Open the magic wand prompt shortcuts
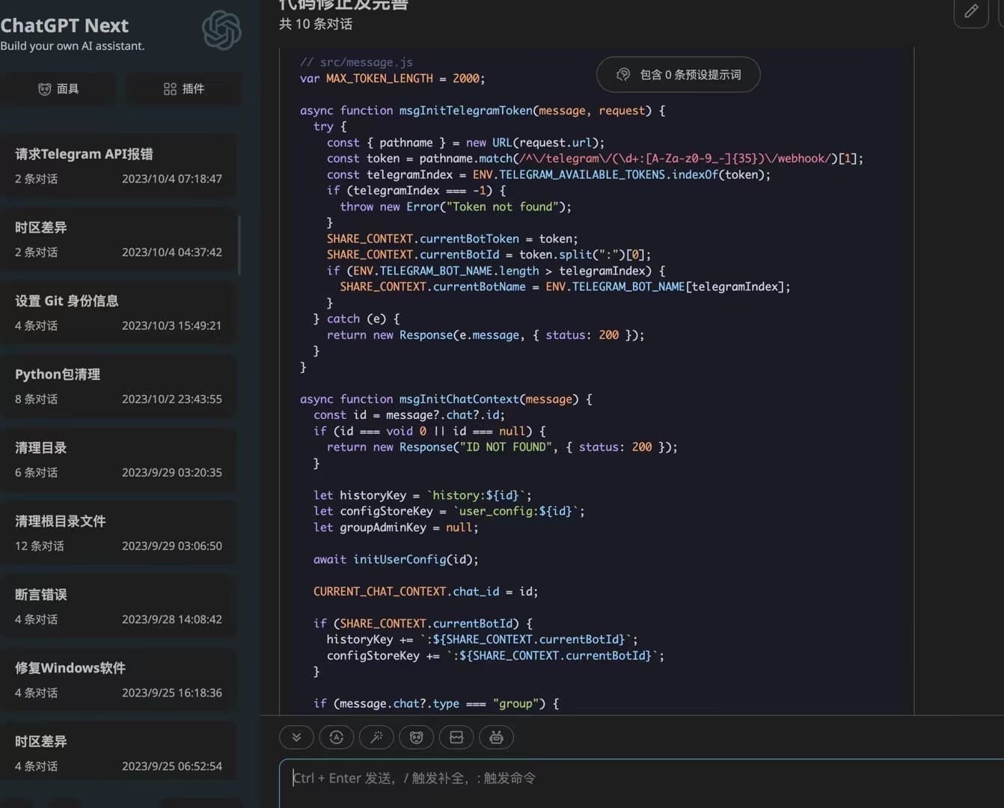 (x=376, y=737)
